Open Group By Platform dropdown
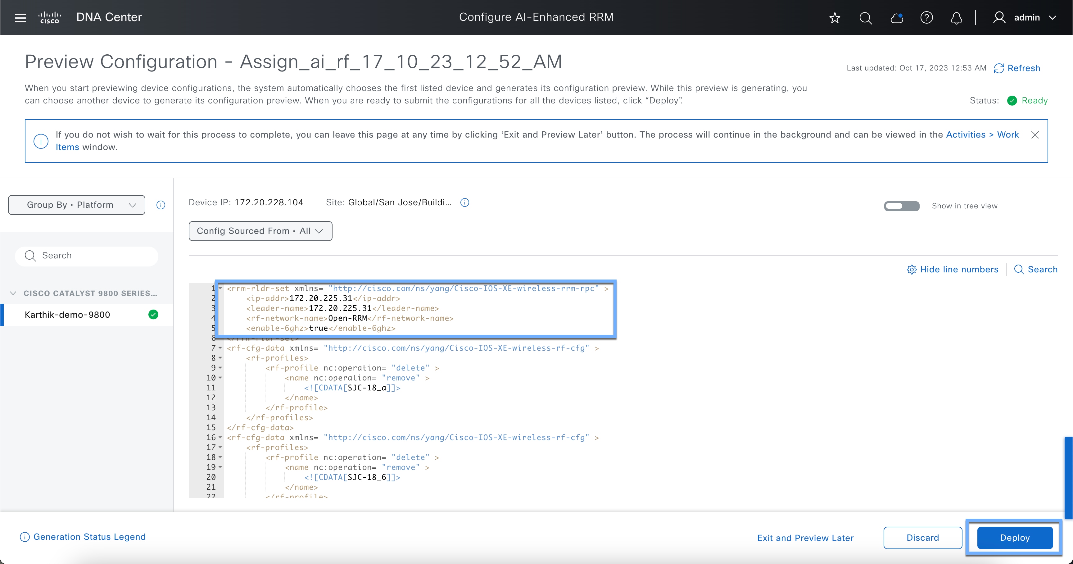Image resolution: width=1073 pixels, height=564 pixels. pos(77,205)
